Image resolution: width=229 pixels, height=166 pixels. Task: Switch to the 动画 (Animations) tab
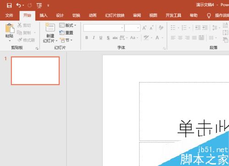93,15
